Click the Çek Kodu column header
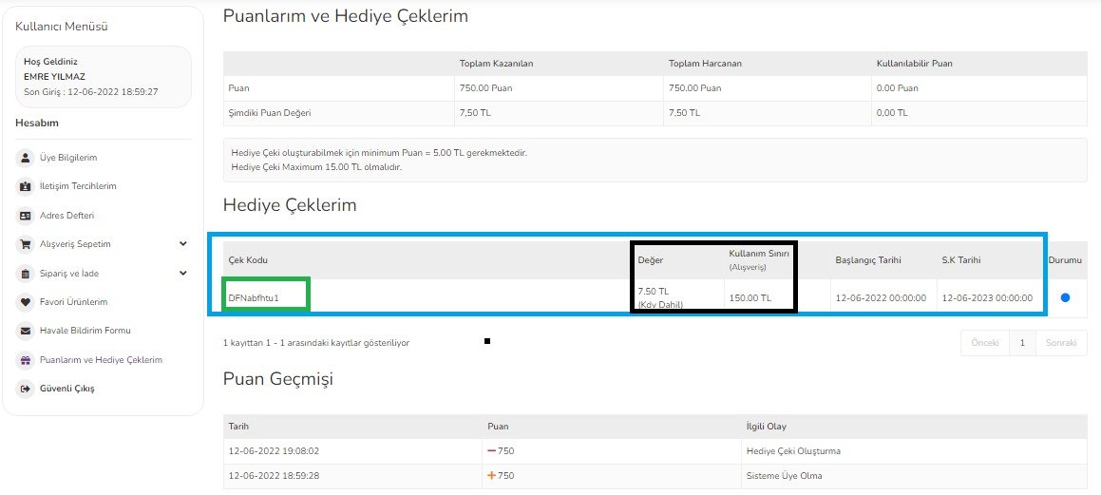1101x495 pixels. (248, 259)
